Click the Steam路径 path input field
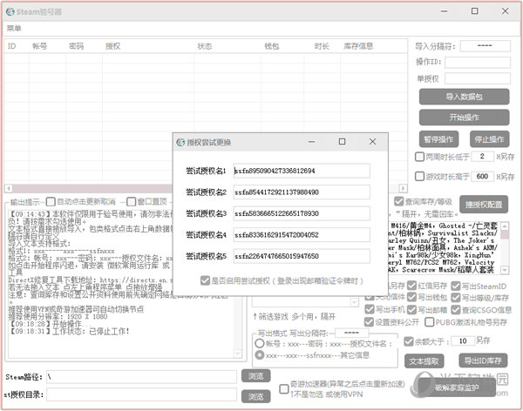523x411 pixels. (x=141, y=377)
